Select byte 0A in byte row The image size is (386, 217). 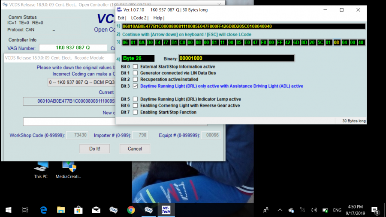tap(142, 42)
